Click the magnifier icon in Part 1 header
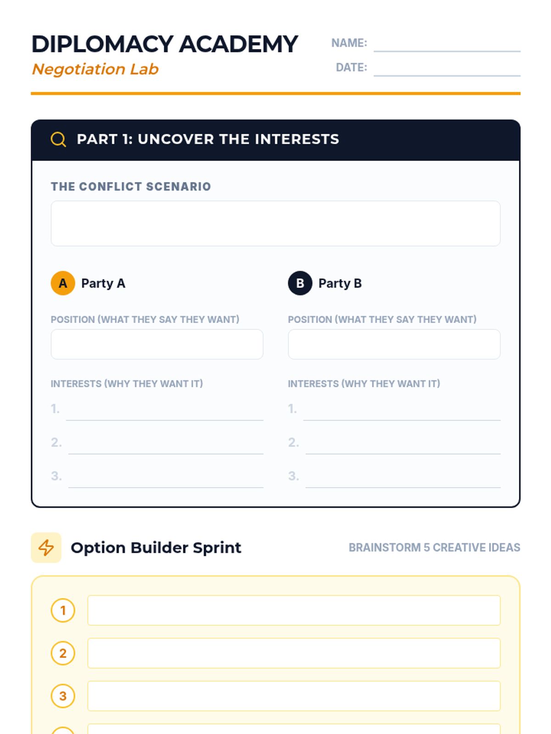Image resolution: width=551 pixels, height=734 pixels. click(x=58, y=139)
